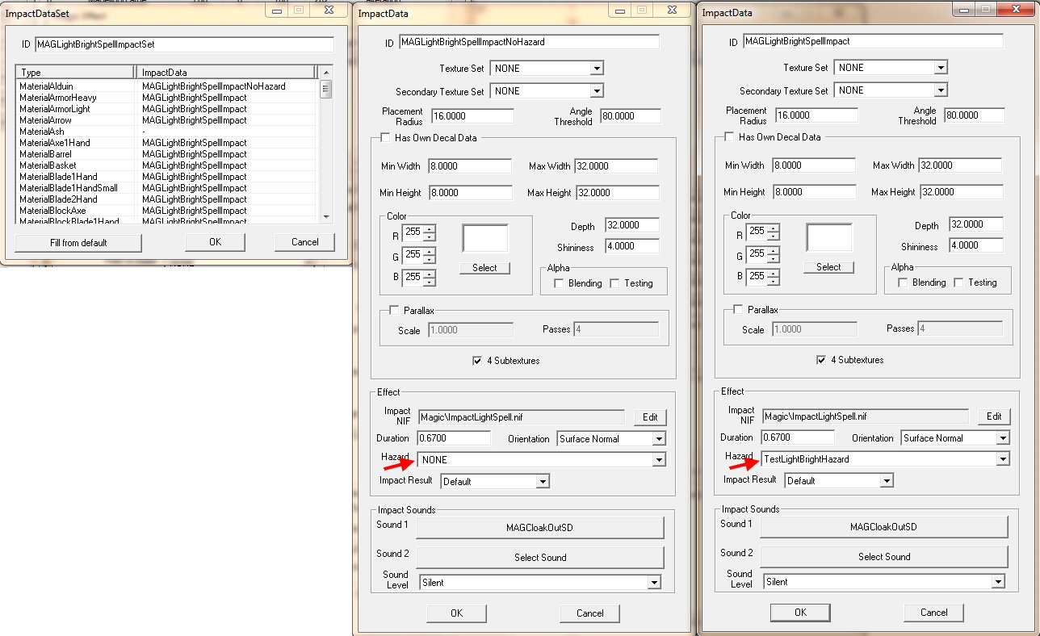The image size is (1040, 636).
Task: Click Select Sound in the TestLightBrightHazard dialog
Action: pyautogui.click(x=884, y=557)
